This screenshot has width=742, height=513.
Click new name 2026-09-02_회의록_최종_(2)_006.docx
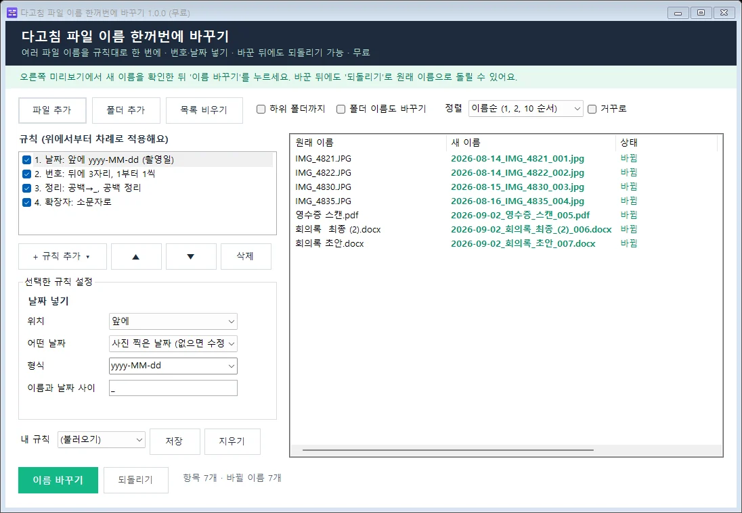531,230
